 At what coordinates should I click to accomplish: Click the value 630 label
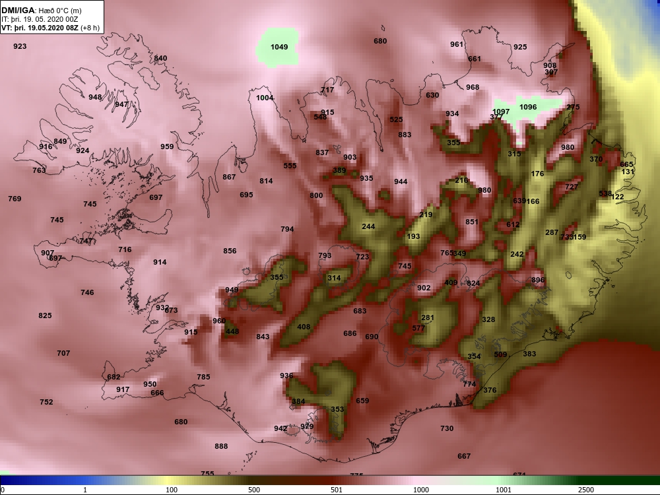432,95
